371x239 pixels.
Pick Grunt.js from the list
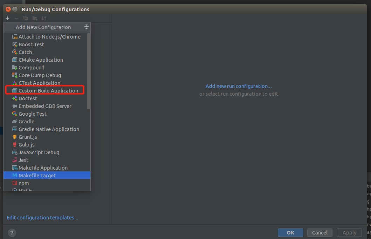tap(47, 137)
